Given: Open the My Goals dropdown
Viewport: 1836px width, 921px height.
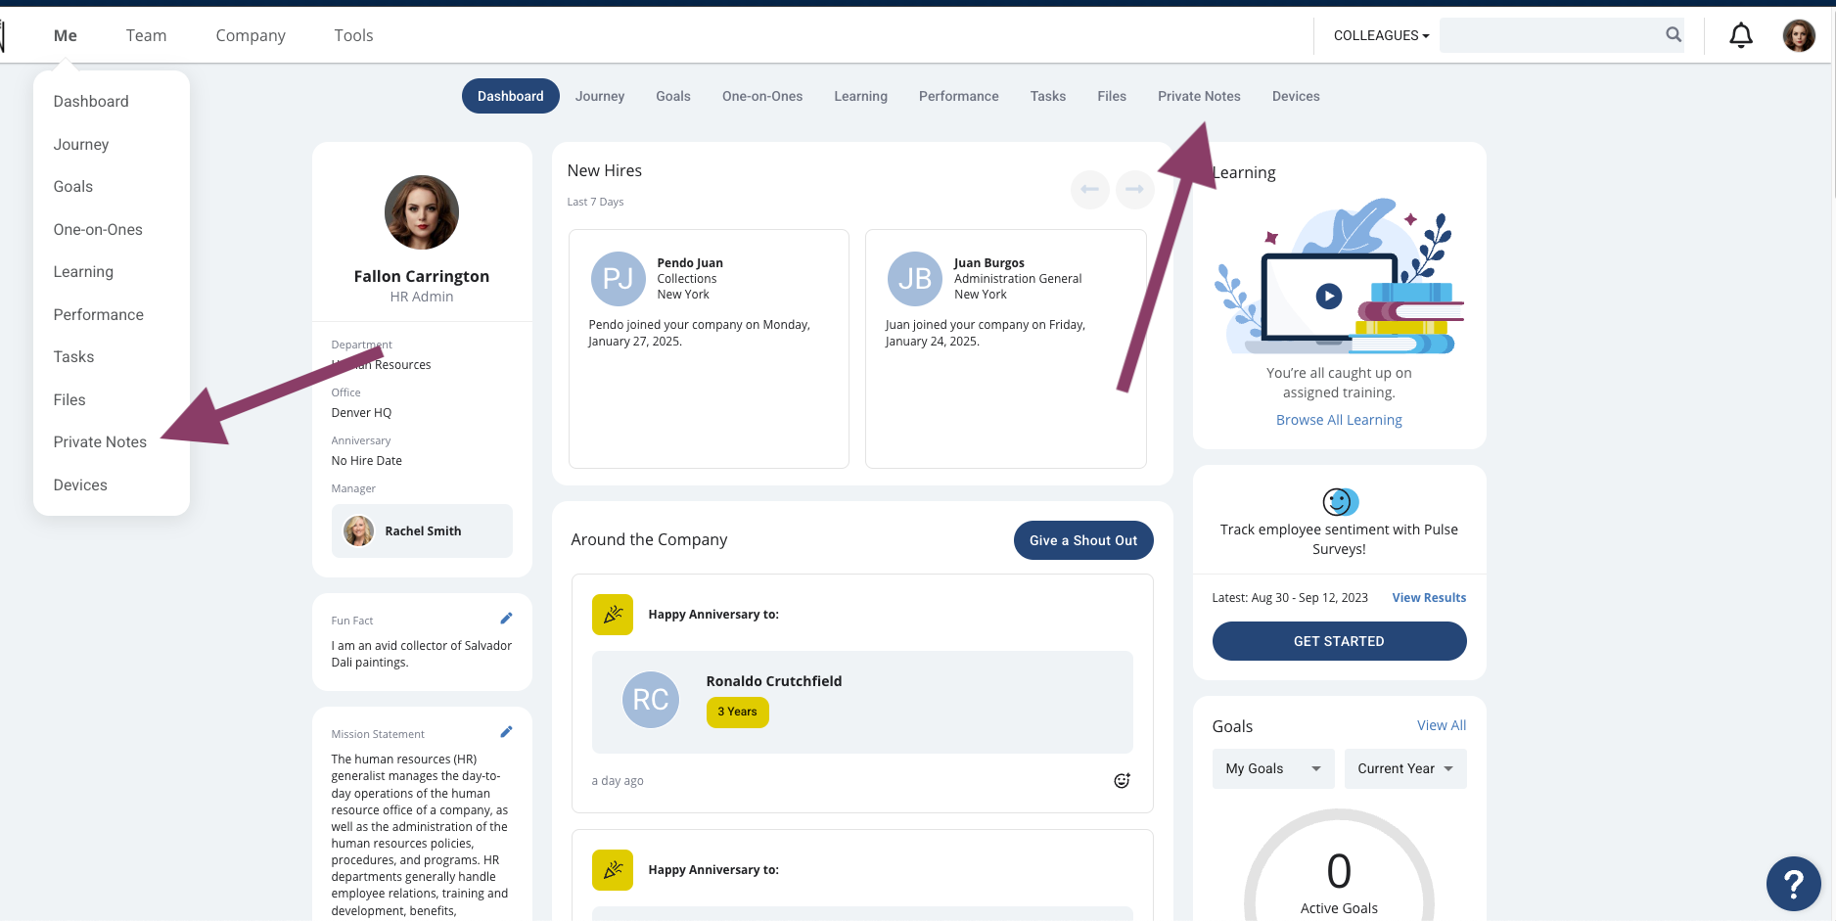Looking at the screenshot, I should pyautogui.click(x=1273, y=768).
